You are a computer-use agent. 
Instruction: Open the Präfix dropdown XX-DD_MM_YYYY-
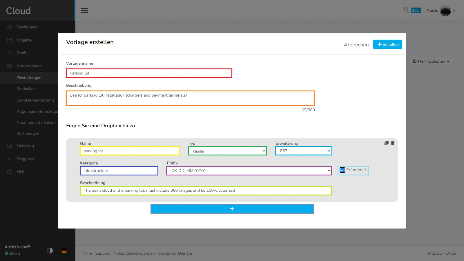(249, 171)
